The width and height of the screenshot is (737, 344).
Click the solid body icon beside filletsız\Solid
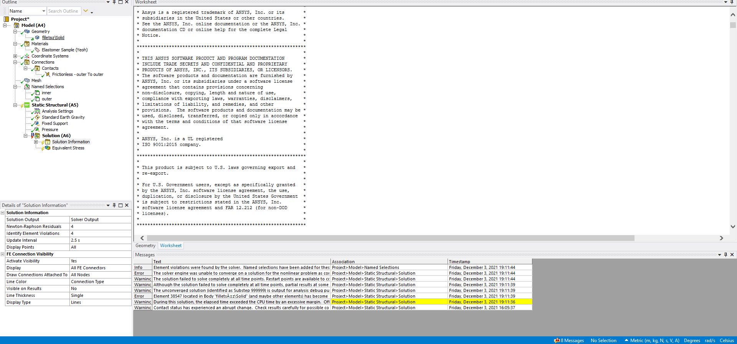point(37,38)
